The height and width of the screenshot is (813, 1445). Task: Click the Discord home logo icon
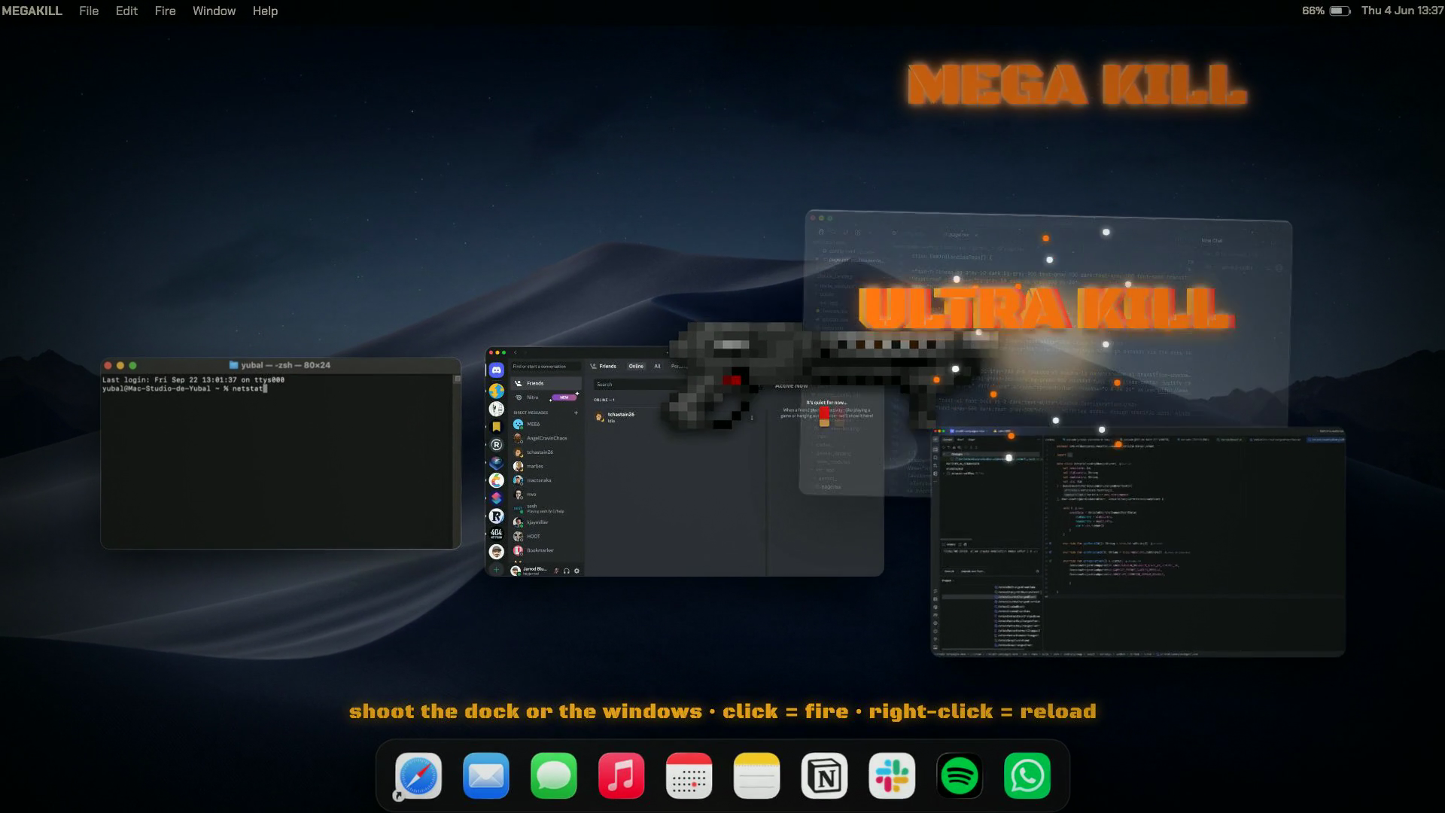point(496,370)
